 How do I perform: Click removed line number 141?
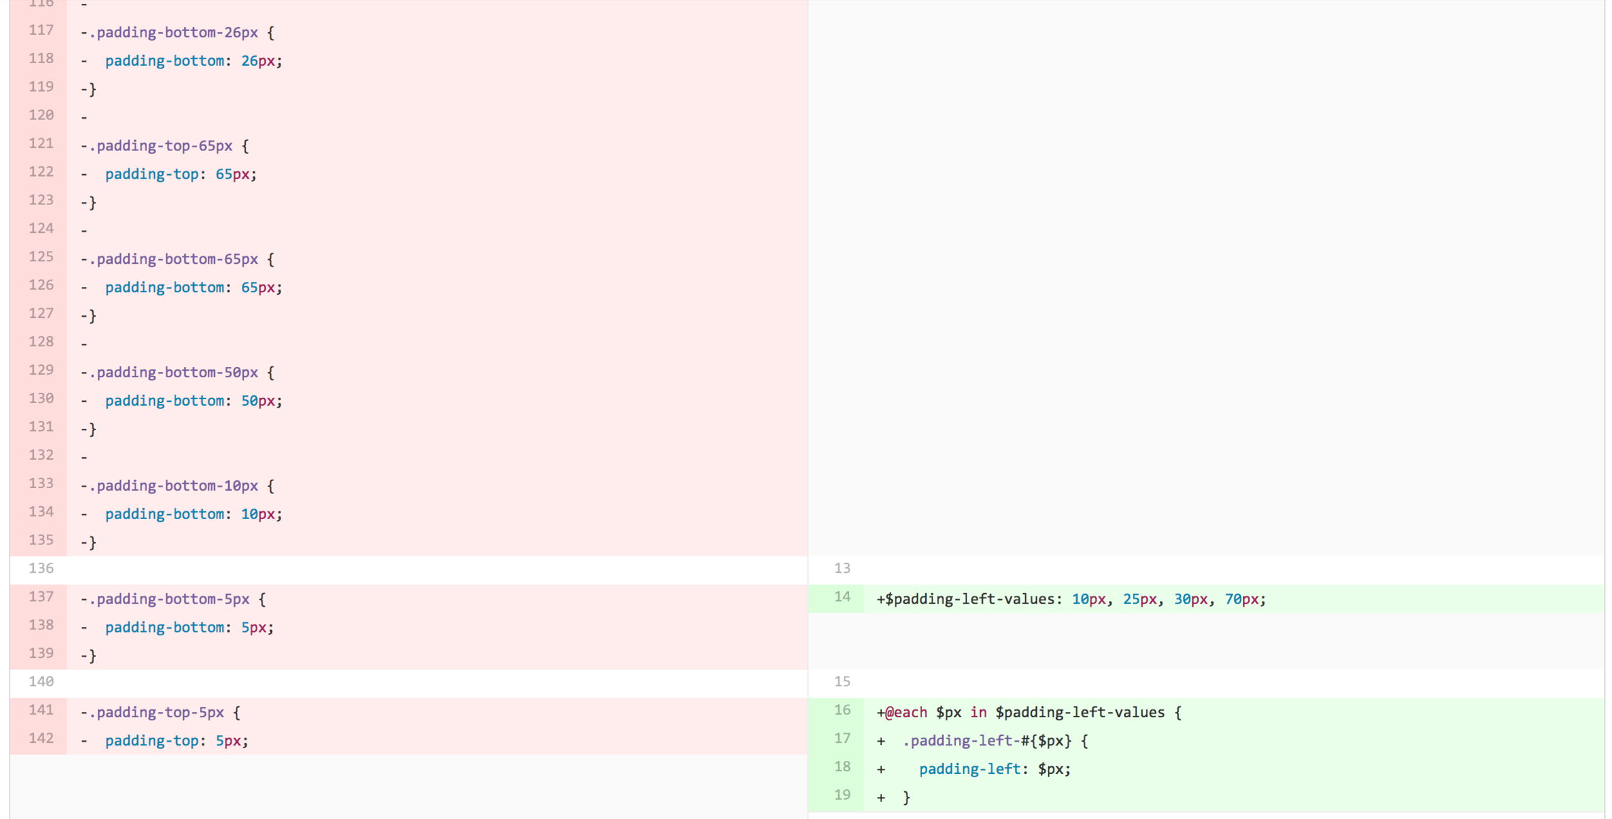(x=41, y=711)
